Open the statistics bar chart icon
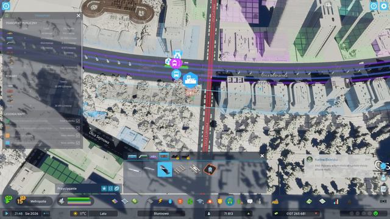390x219 pixels. point(336,201)
